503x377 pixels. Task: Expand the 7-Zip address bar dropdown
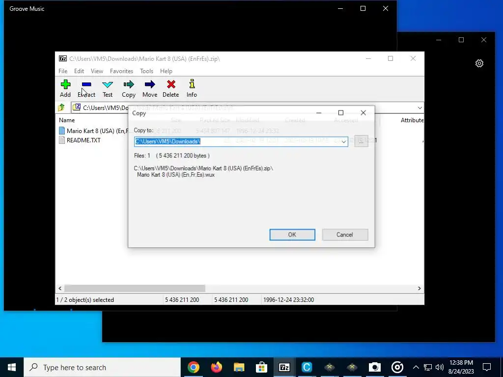click(x=419, y=108)
